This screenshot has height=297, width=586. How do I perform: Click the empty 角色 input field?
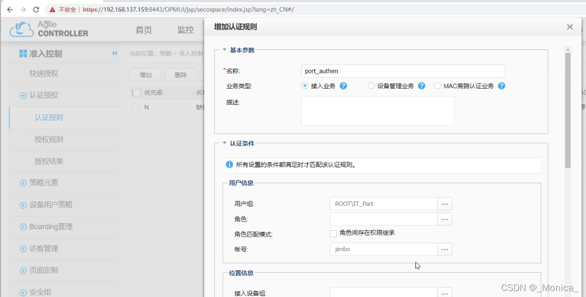point(383,219)
